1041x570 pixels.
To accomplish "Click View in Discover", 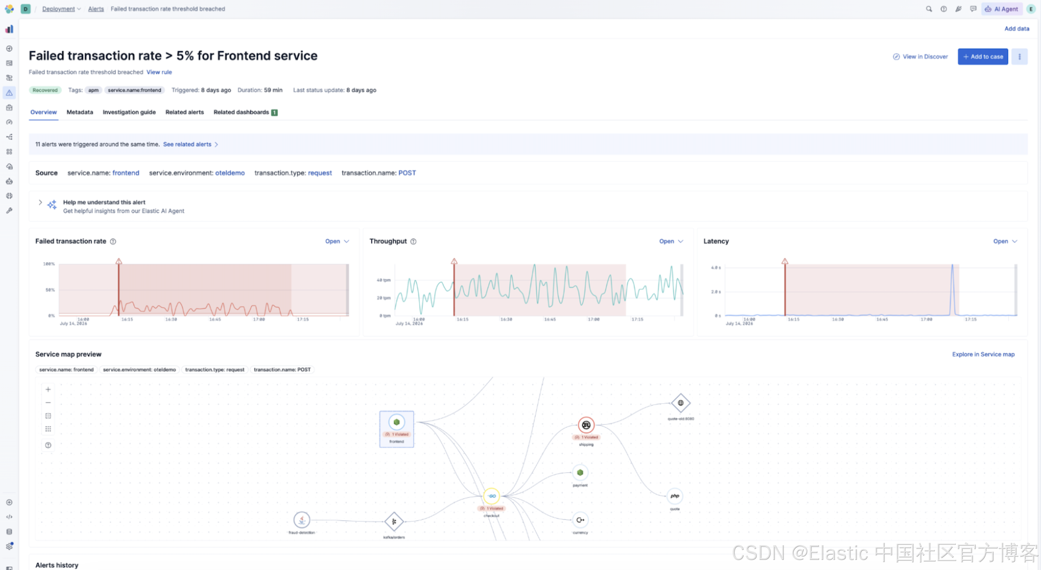I will [x=921, y=57].
